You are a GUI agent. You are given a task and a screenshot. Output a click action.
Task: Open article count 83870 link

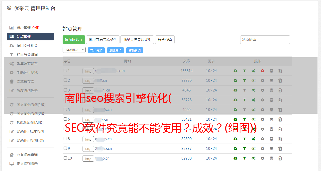187,81
